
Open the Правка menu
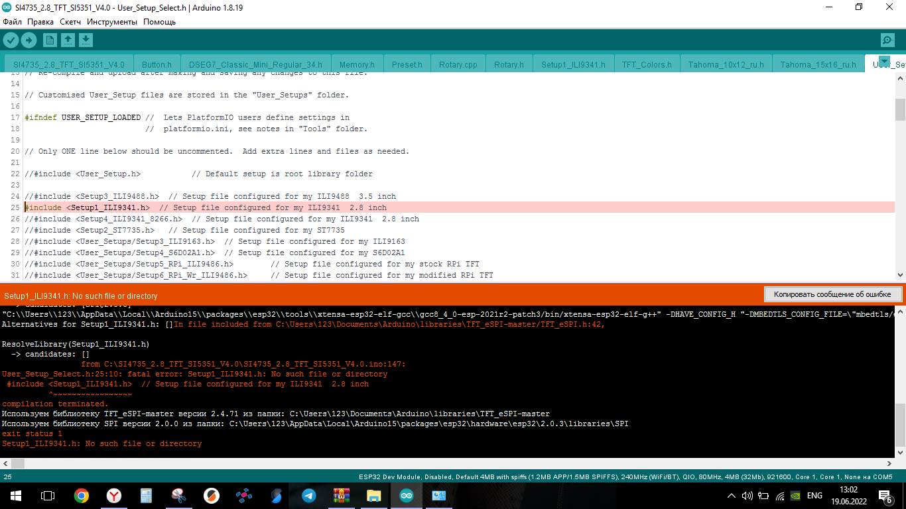pyautogui.click(x=40, y=22)
